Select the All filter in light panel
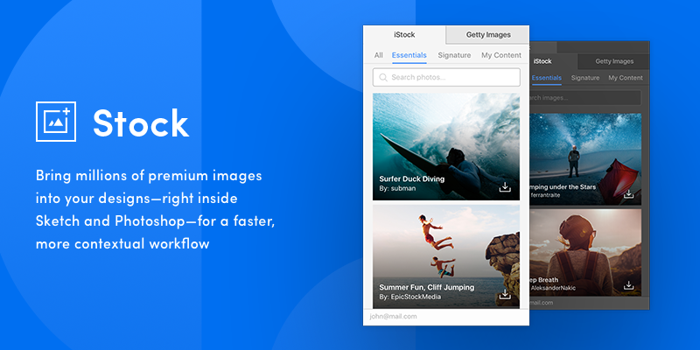This screenshot has width=700, height=350. click(x=379, y=55)
